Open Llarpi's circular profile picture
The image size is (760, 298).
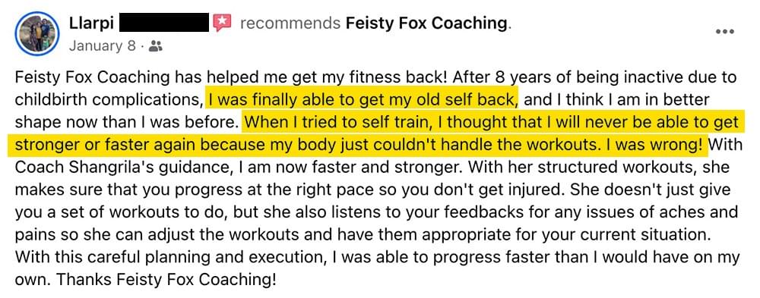pos(36,33)
